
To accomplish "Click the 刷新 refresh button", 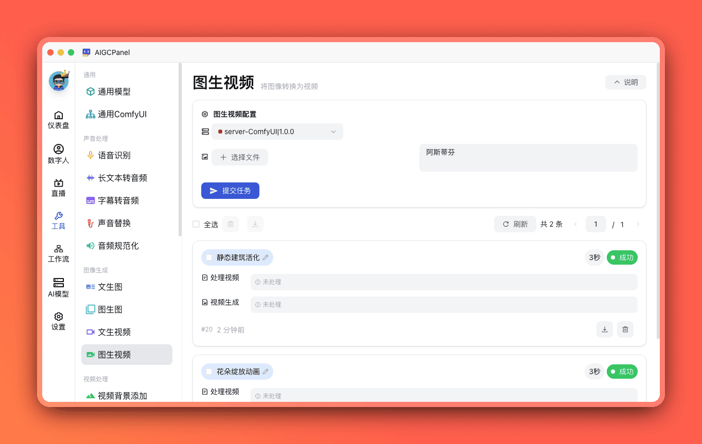I will point(515,224).
